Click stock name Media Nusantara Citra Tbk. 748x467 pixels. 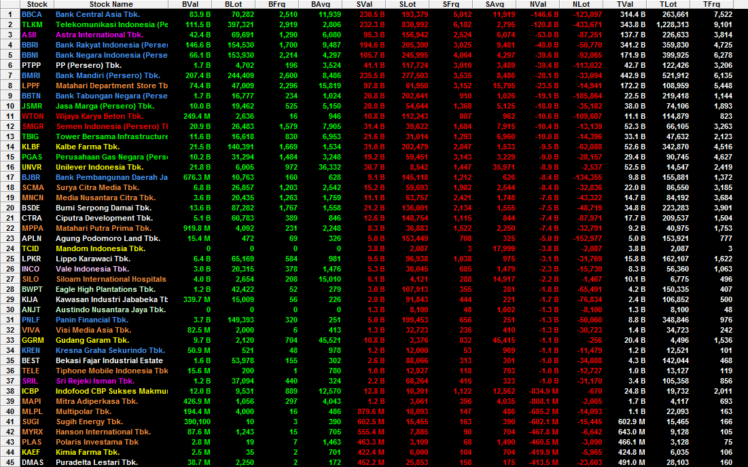pos(105,198)
